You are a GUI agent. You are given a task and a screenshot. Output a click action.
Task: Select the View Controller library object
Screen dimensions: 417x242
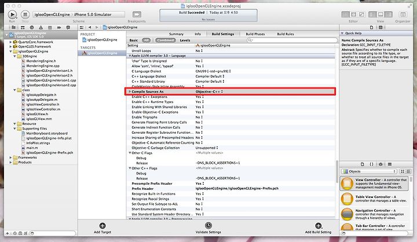375,184
